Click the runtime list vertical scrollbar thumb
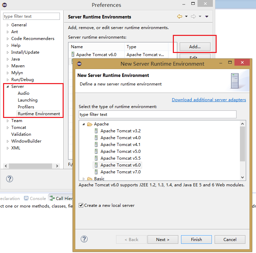Viewport: 256px width, 253px height. 242,144
